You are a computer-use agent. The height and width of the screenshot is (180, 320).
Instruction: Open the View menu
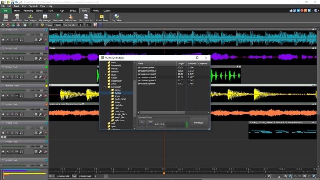pyautogui.click(x=42, y=6)
